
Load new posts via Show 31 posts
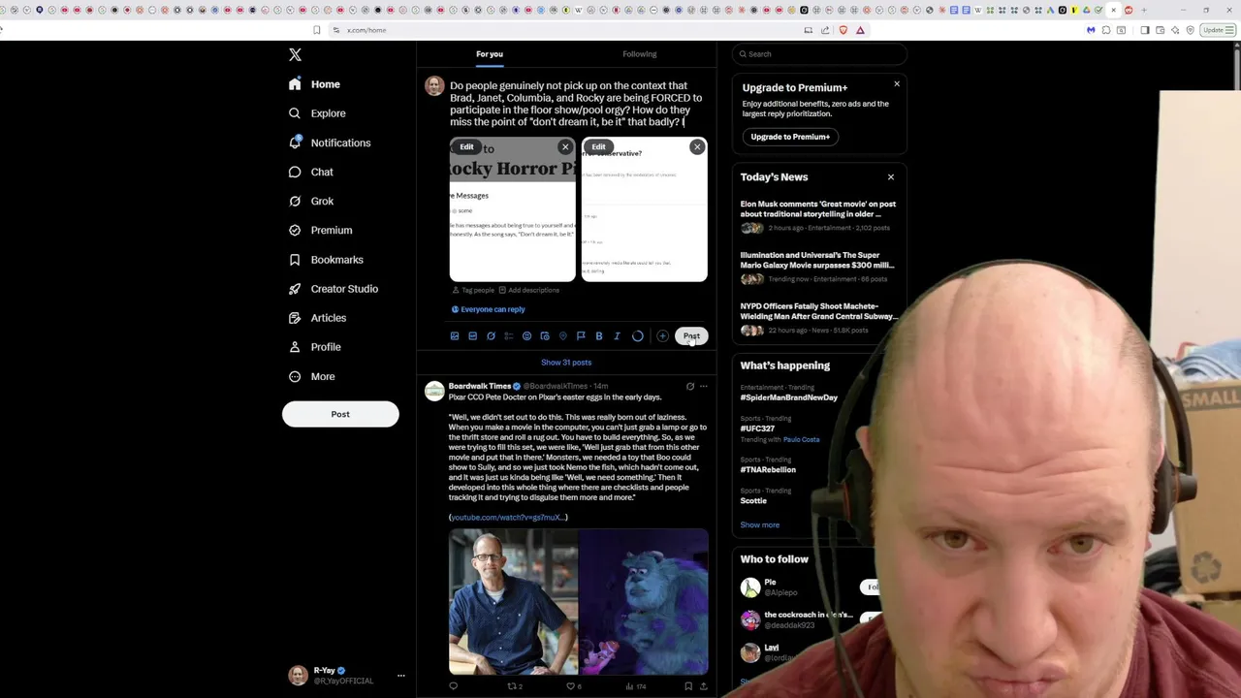pyautogui.click(x=566, y=363)
